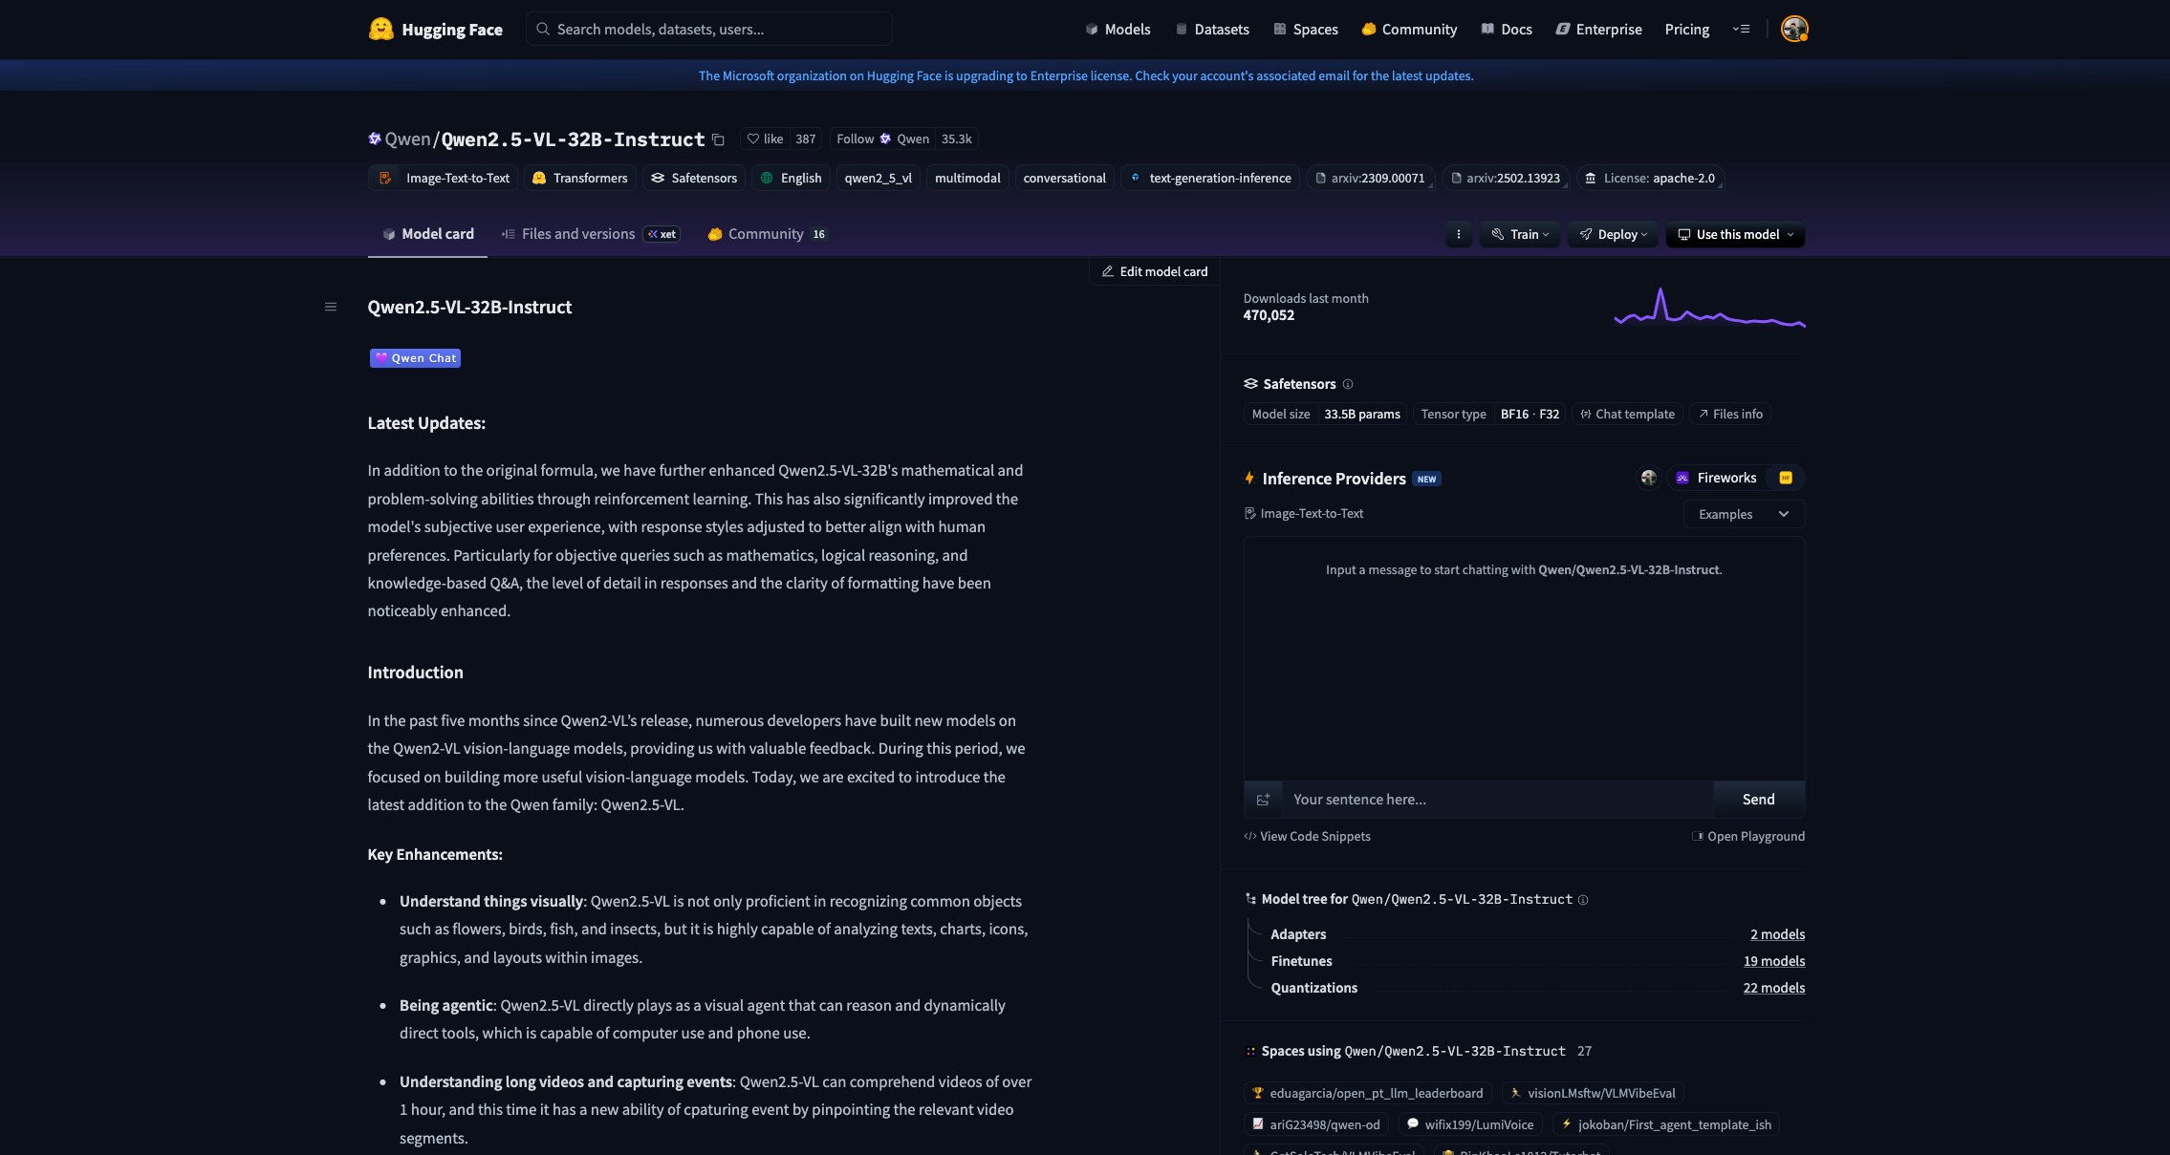Select user avatar option in Inference Providers
Screen dimensions: 2170x1155
pos(1648,478)
